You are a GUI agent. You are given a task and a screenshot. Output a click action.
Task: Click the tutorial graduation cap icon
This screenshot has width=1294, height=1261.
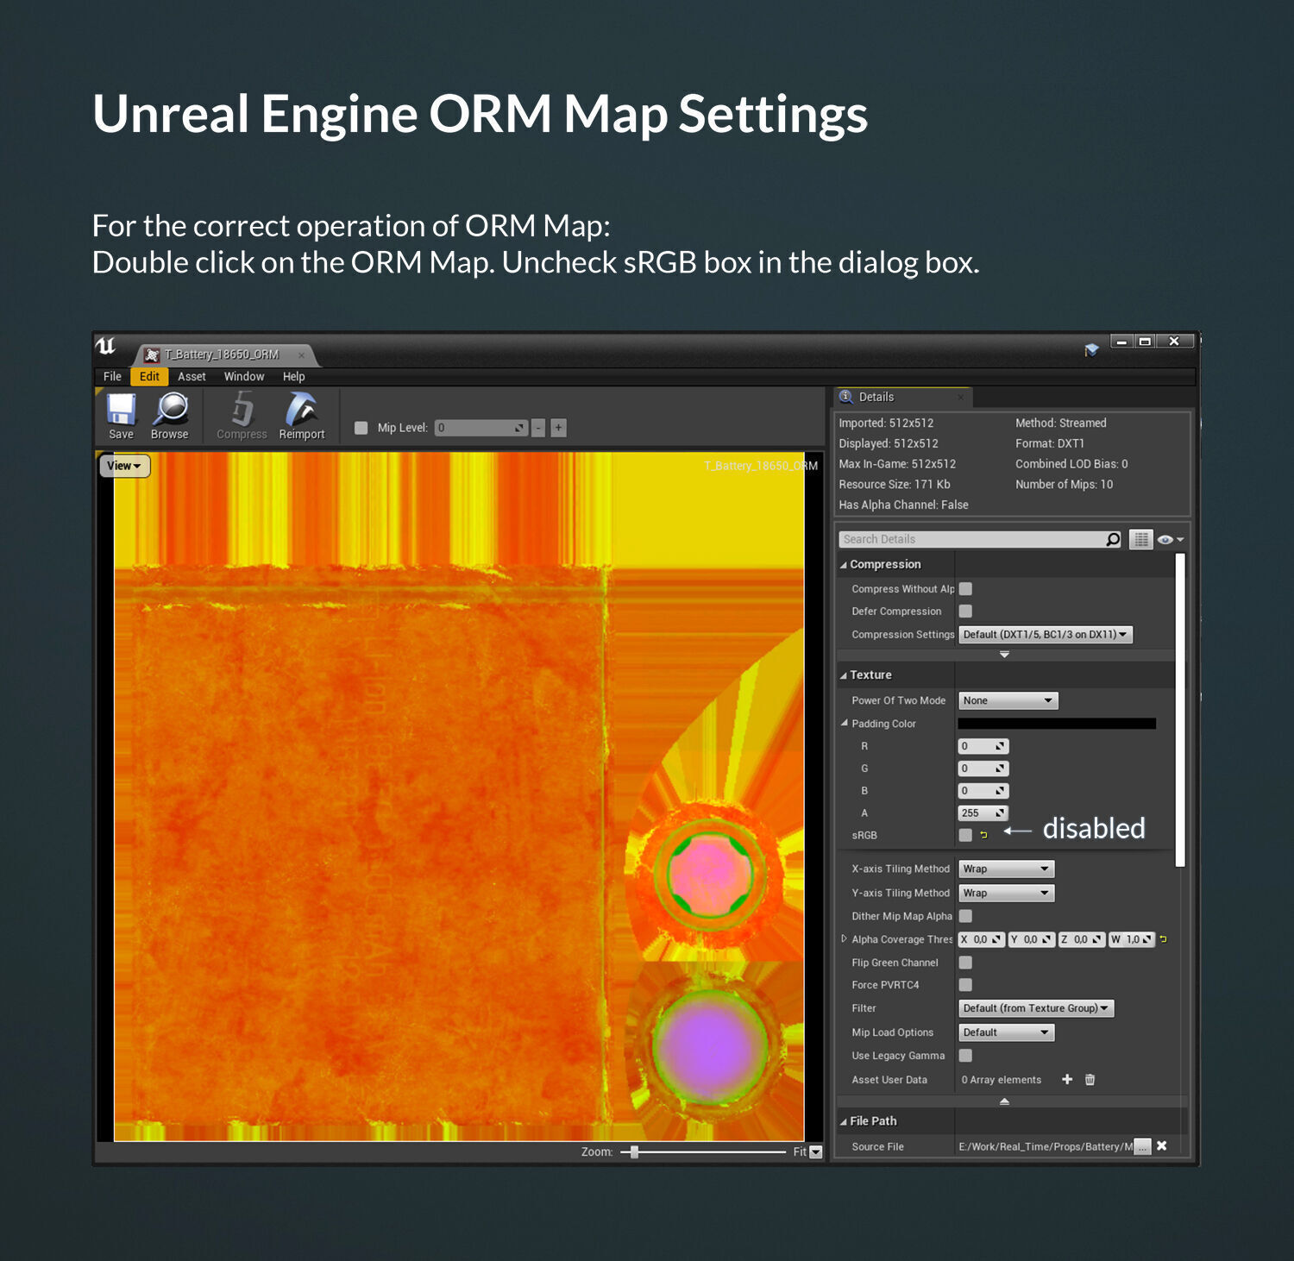pyautogui.click(x=1091, y=349)
